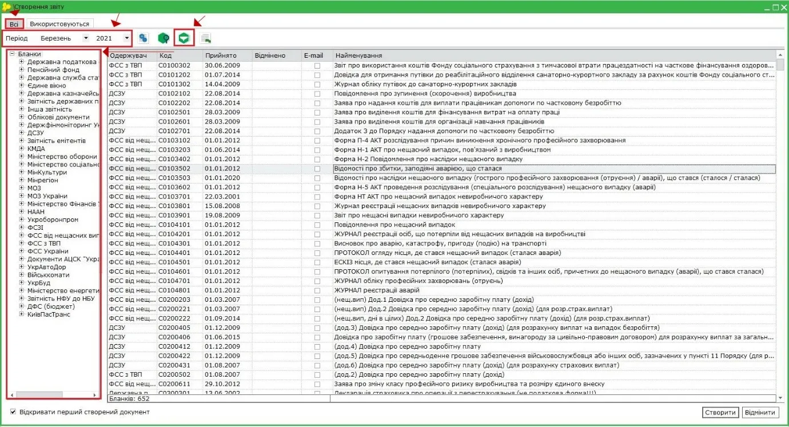
Task: Click the tree panel's horizontal scrollbar
Action: click(x=53, y=394)
